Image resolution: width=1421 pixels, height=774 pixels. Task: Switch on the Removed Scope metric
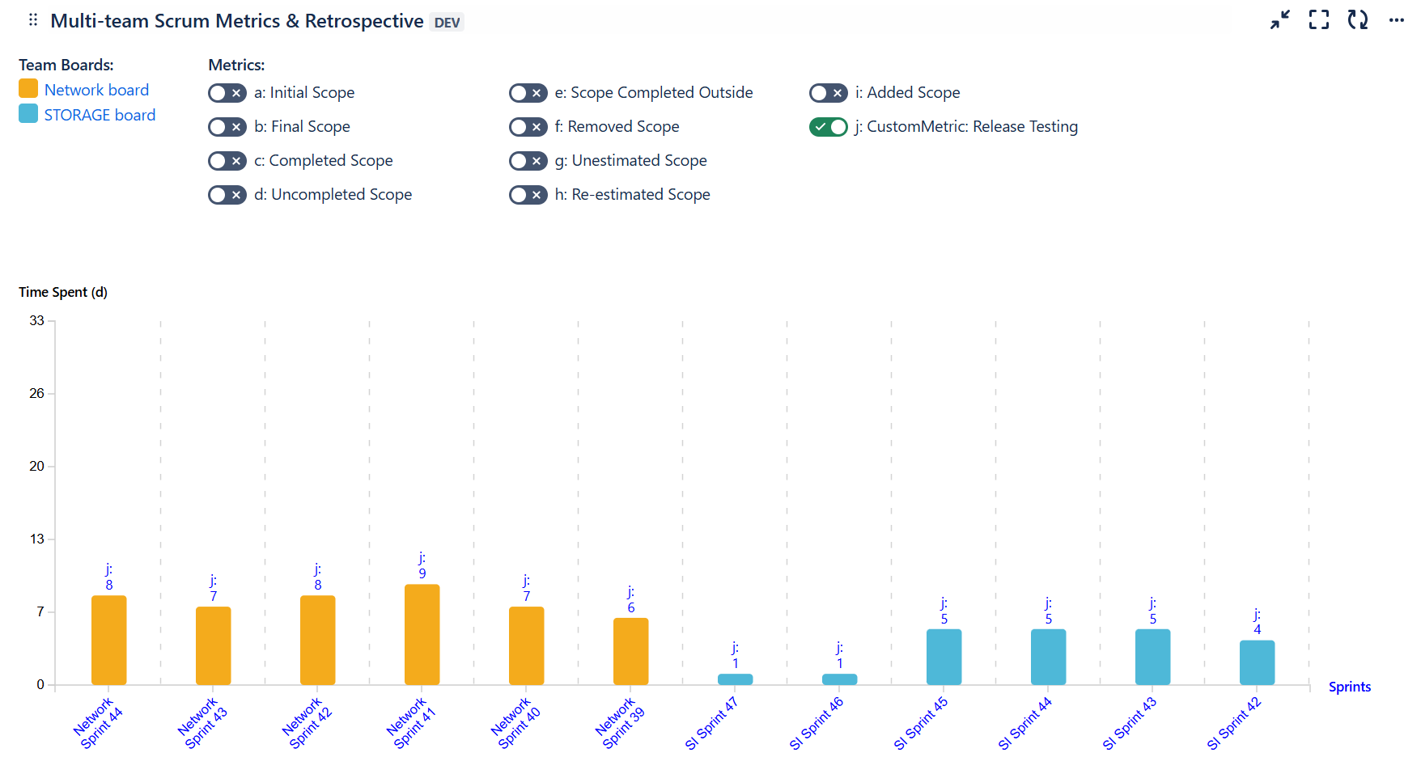(x=528, y=127)
